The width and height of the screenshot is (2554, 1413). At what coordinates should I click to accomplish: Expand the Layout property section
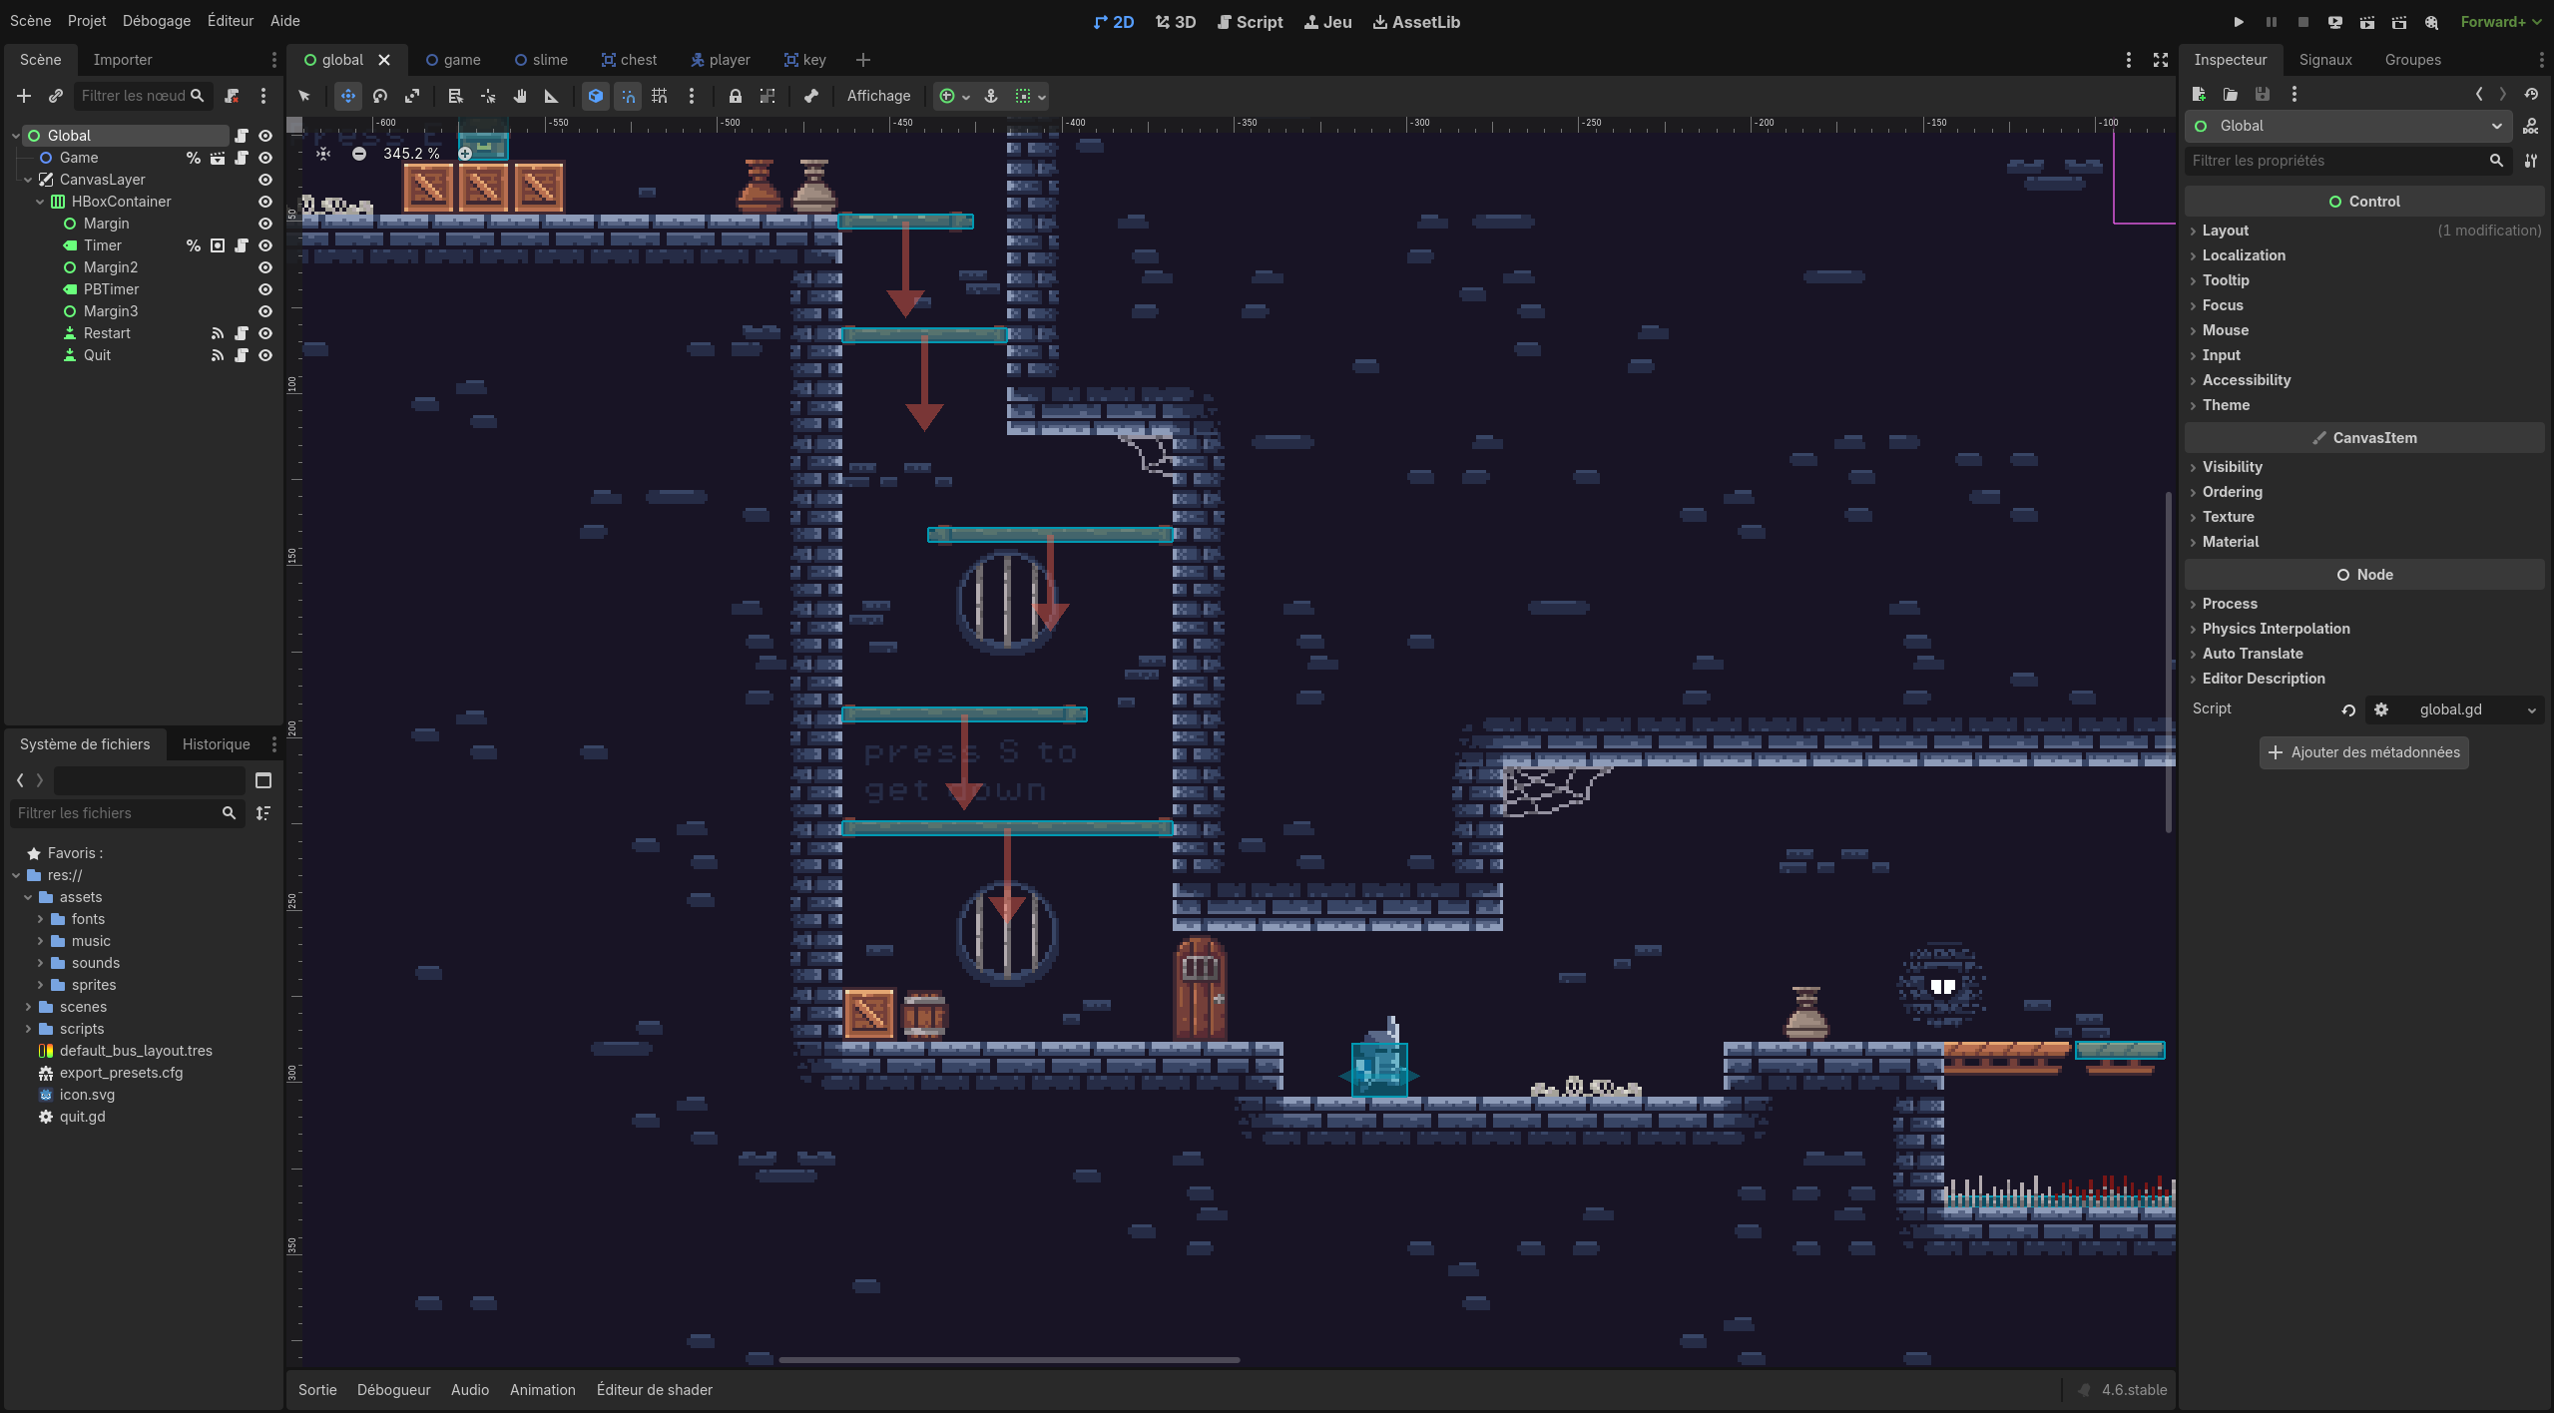point(2225,231)
